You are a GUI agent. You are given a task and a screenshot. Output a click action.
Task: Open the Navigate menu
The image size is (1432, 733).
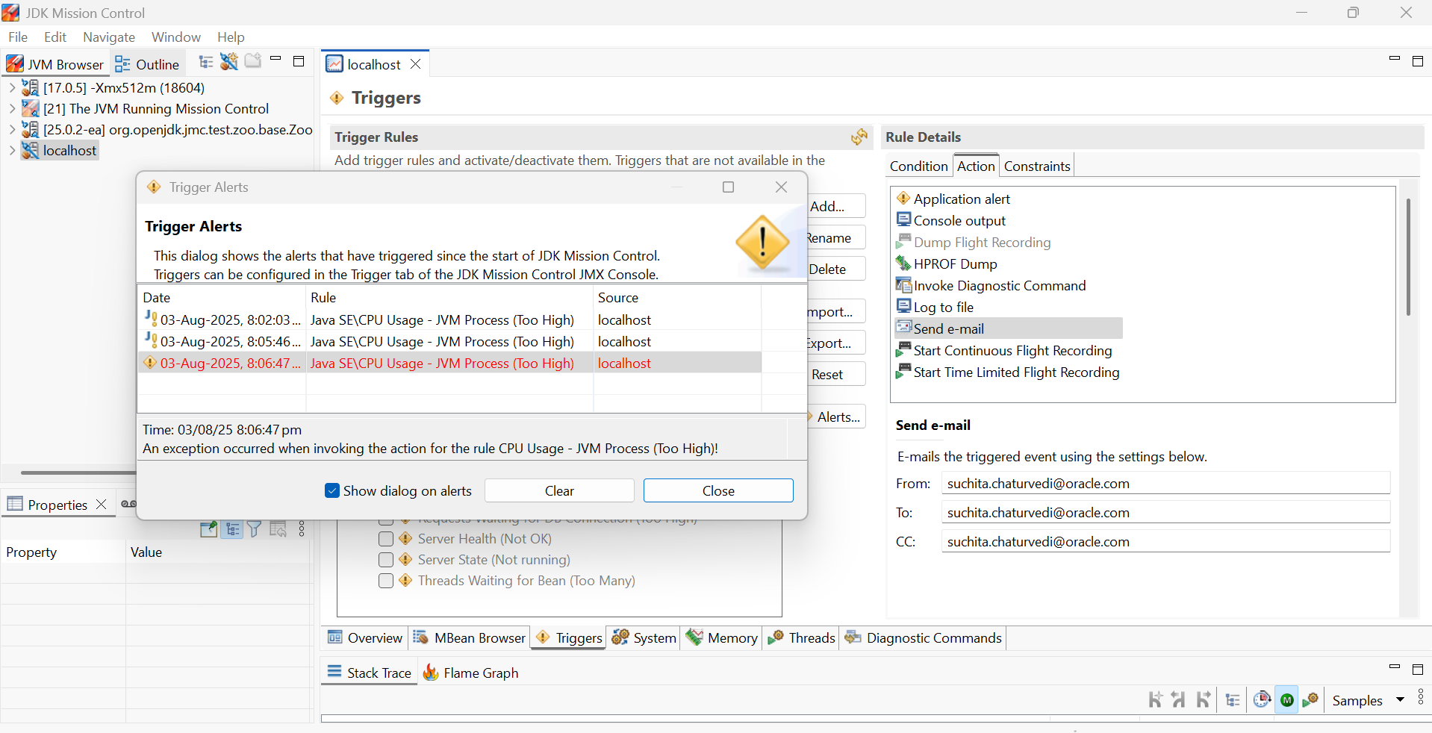coord(109,37)
